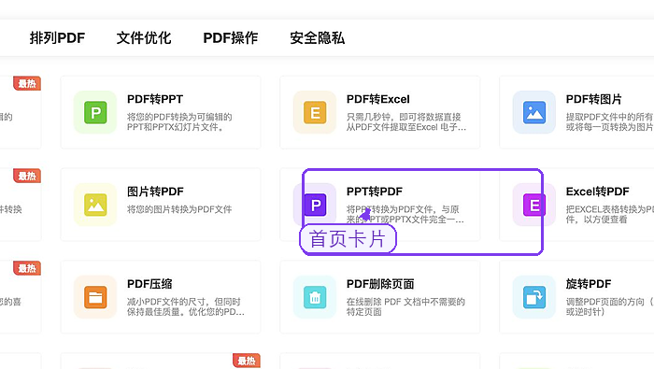Open the PPT转PDF title
Viewport: 654px width, 369px height.
point(375,192)
